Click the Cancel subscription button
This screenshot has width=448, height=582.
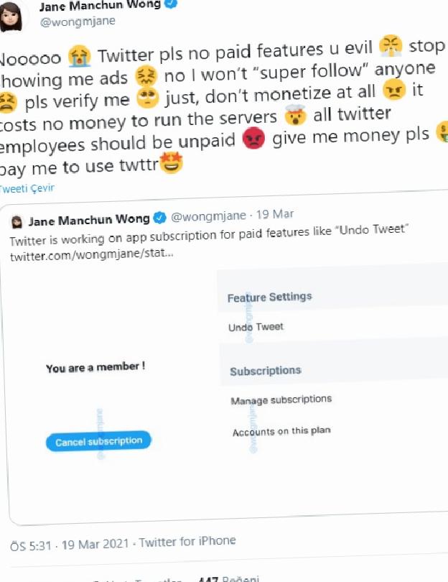point(98,441)
